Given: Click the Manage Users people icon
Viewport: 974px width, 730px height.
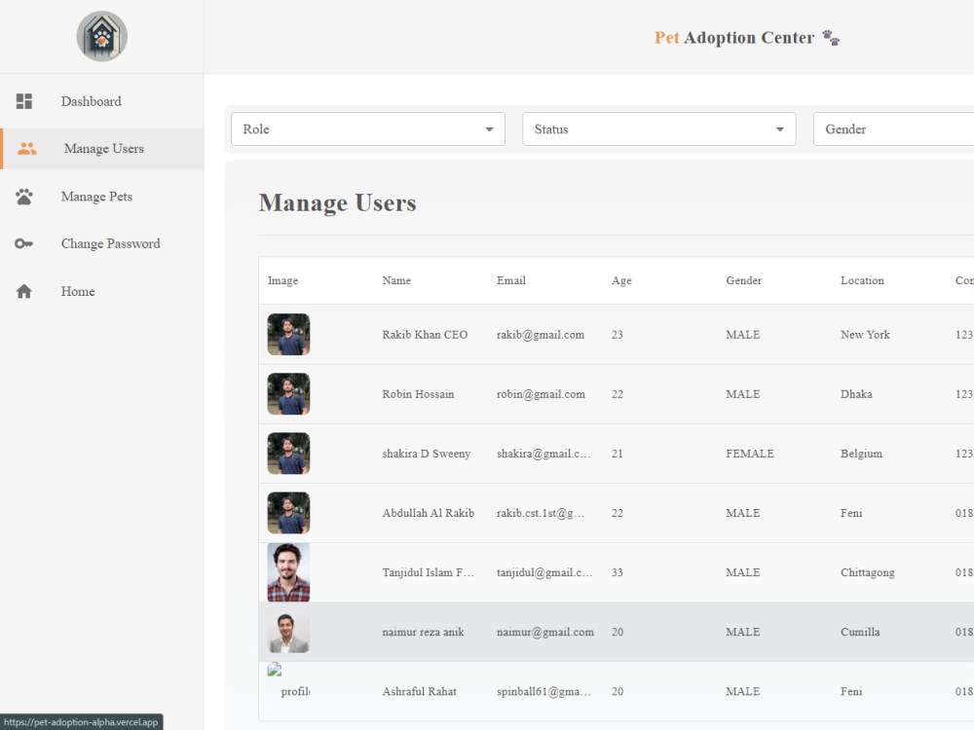Looking at the screenshot, I should 26,148.
